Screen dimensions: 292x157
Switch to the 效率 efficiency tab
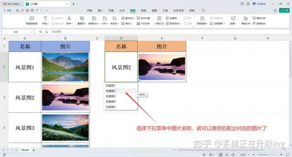click(192, 11)
